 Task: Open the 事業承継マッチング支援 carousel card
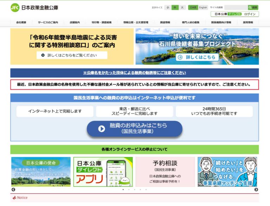tap(227, 172)
